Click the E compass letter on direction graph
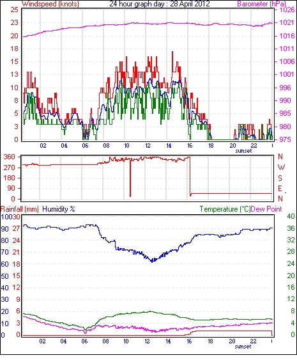 (280, 189)
